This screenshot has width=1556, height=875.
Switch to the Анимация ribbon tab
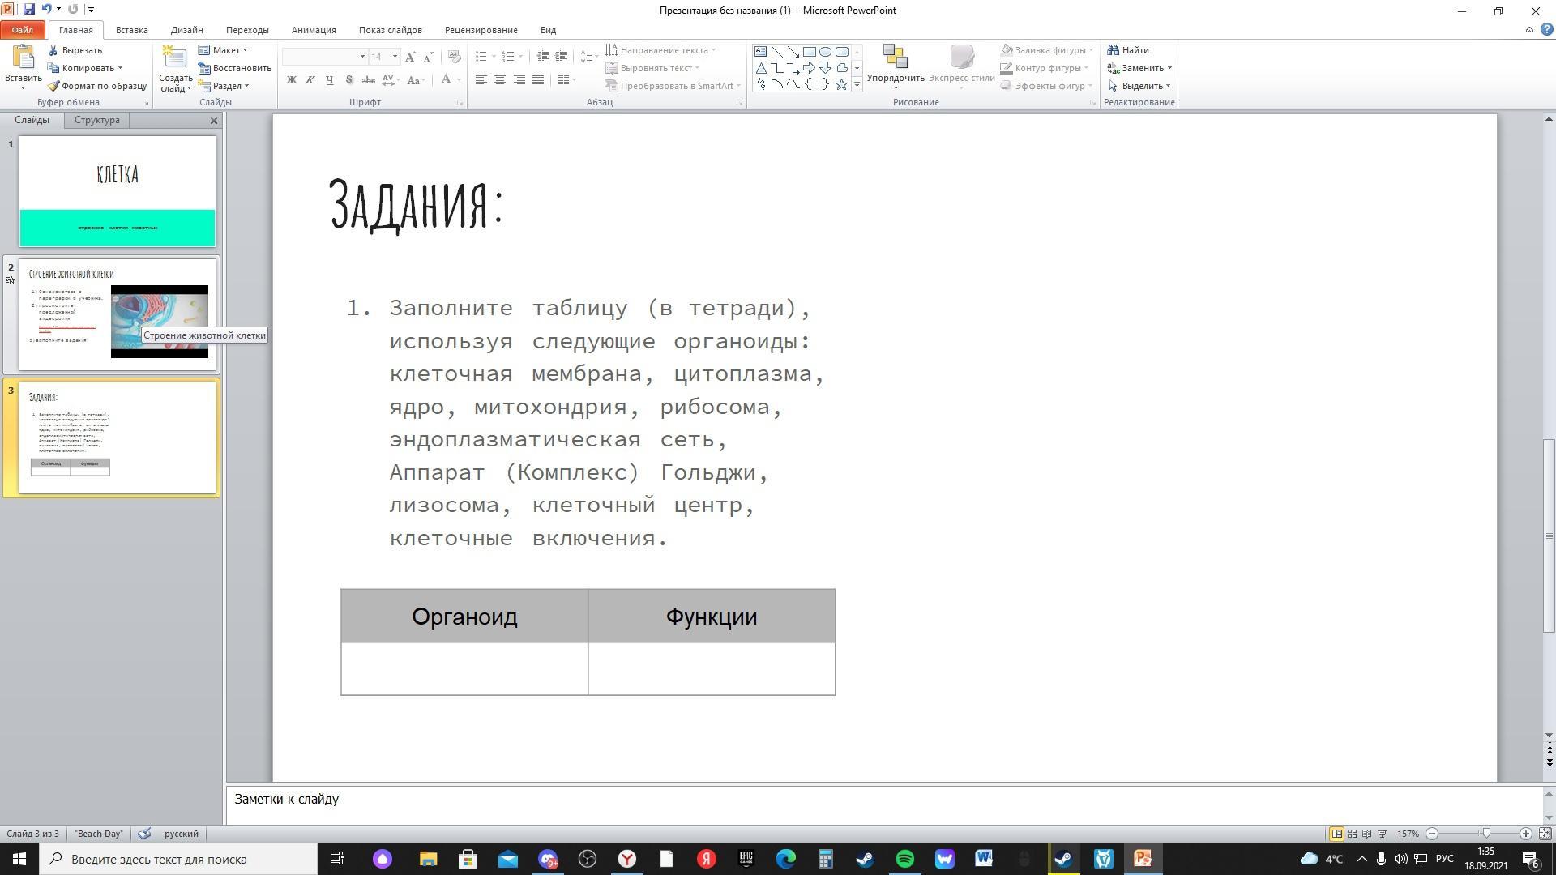[314, 30]
